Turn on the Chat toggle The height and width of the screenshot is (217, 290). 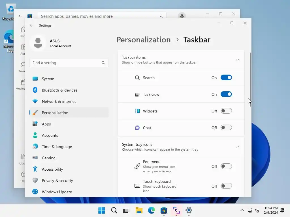tap(226, 128)
